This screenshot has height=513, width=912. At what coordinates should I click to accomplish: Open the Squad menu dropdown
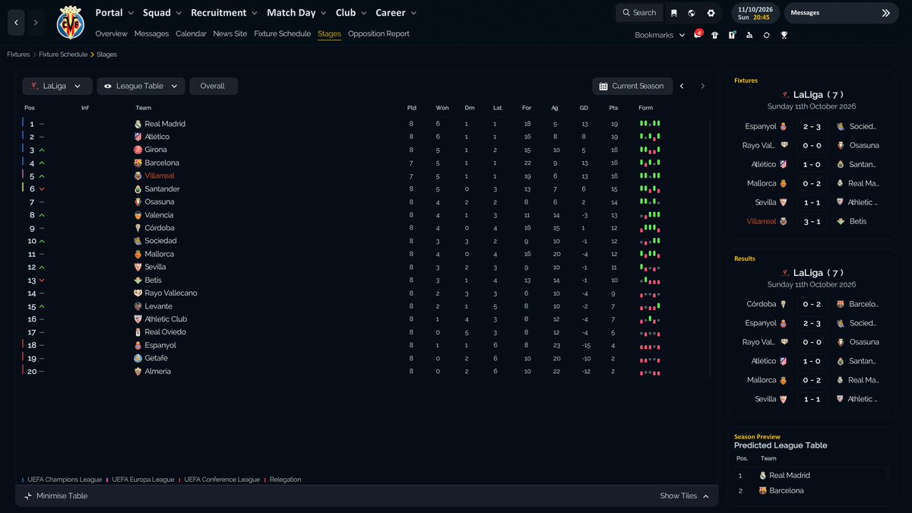tap(163, 13)
